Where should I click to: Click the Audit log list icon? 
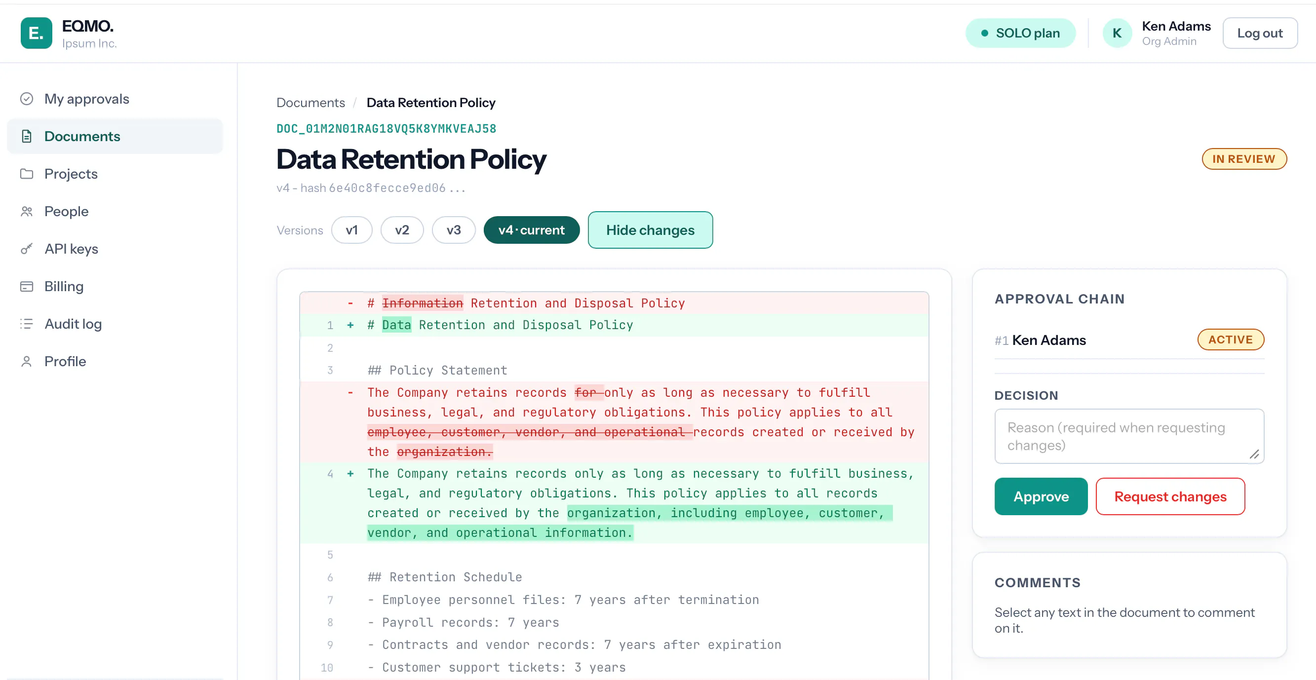pyautogui.click(x=27, y=324)
